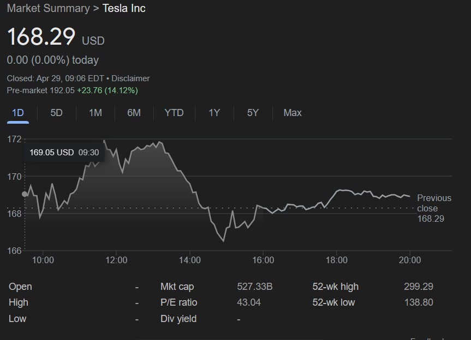Click the Mkt cap value 527.33B
This screenshot has width=471, height=340.
coord(254,287)
